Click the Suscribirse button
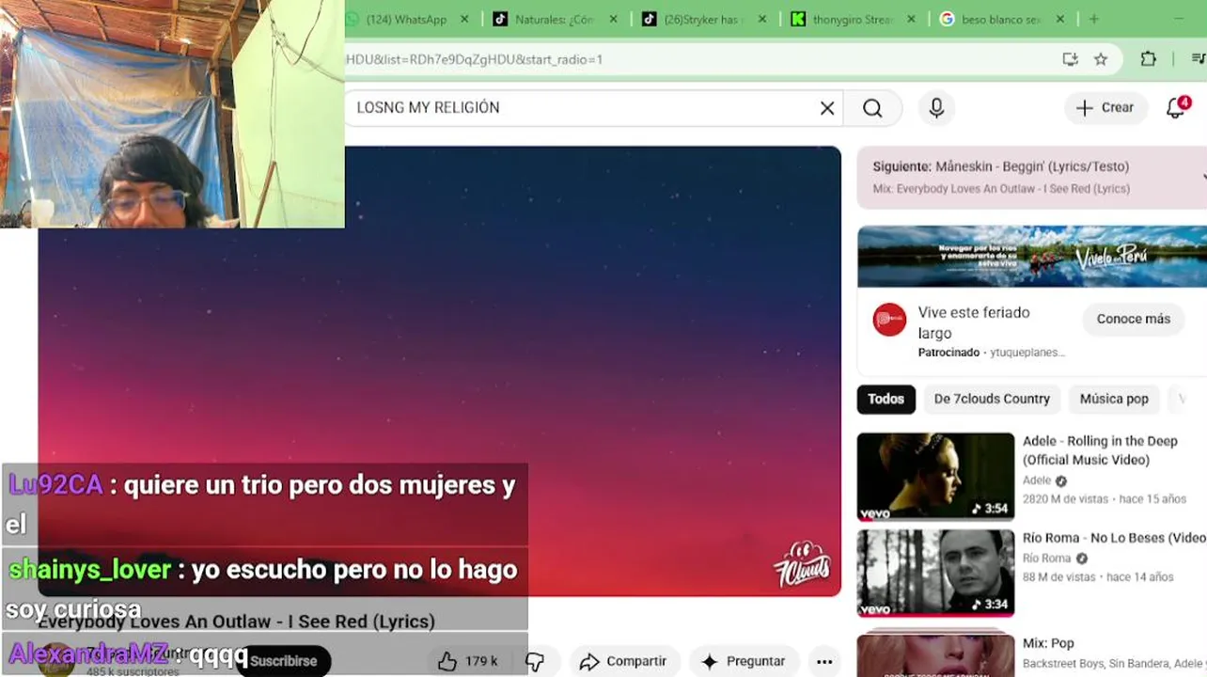 click(x=283, y=661)
